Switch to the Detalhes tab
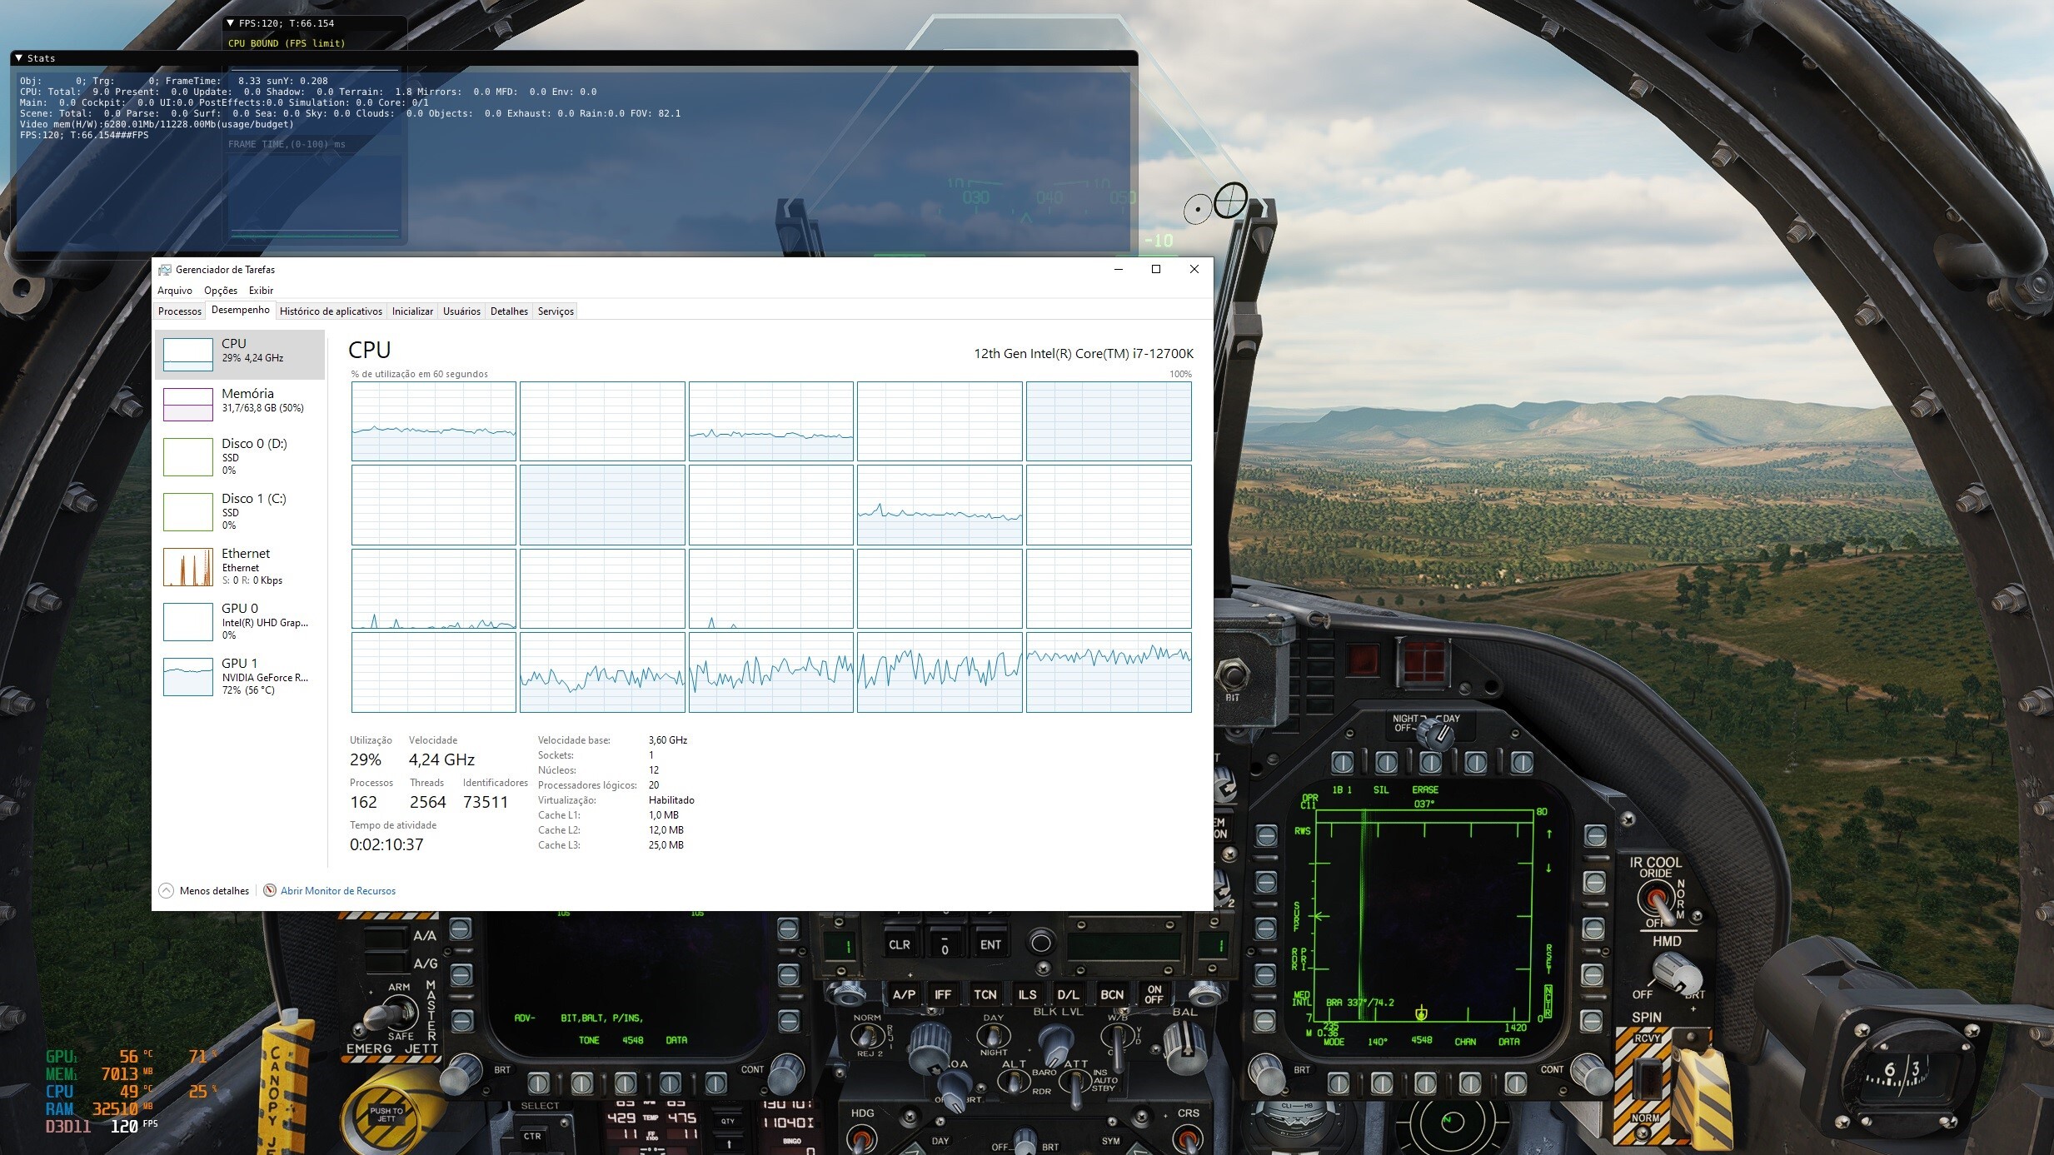The image size is (2054, 1155). 509,311
